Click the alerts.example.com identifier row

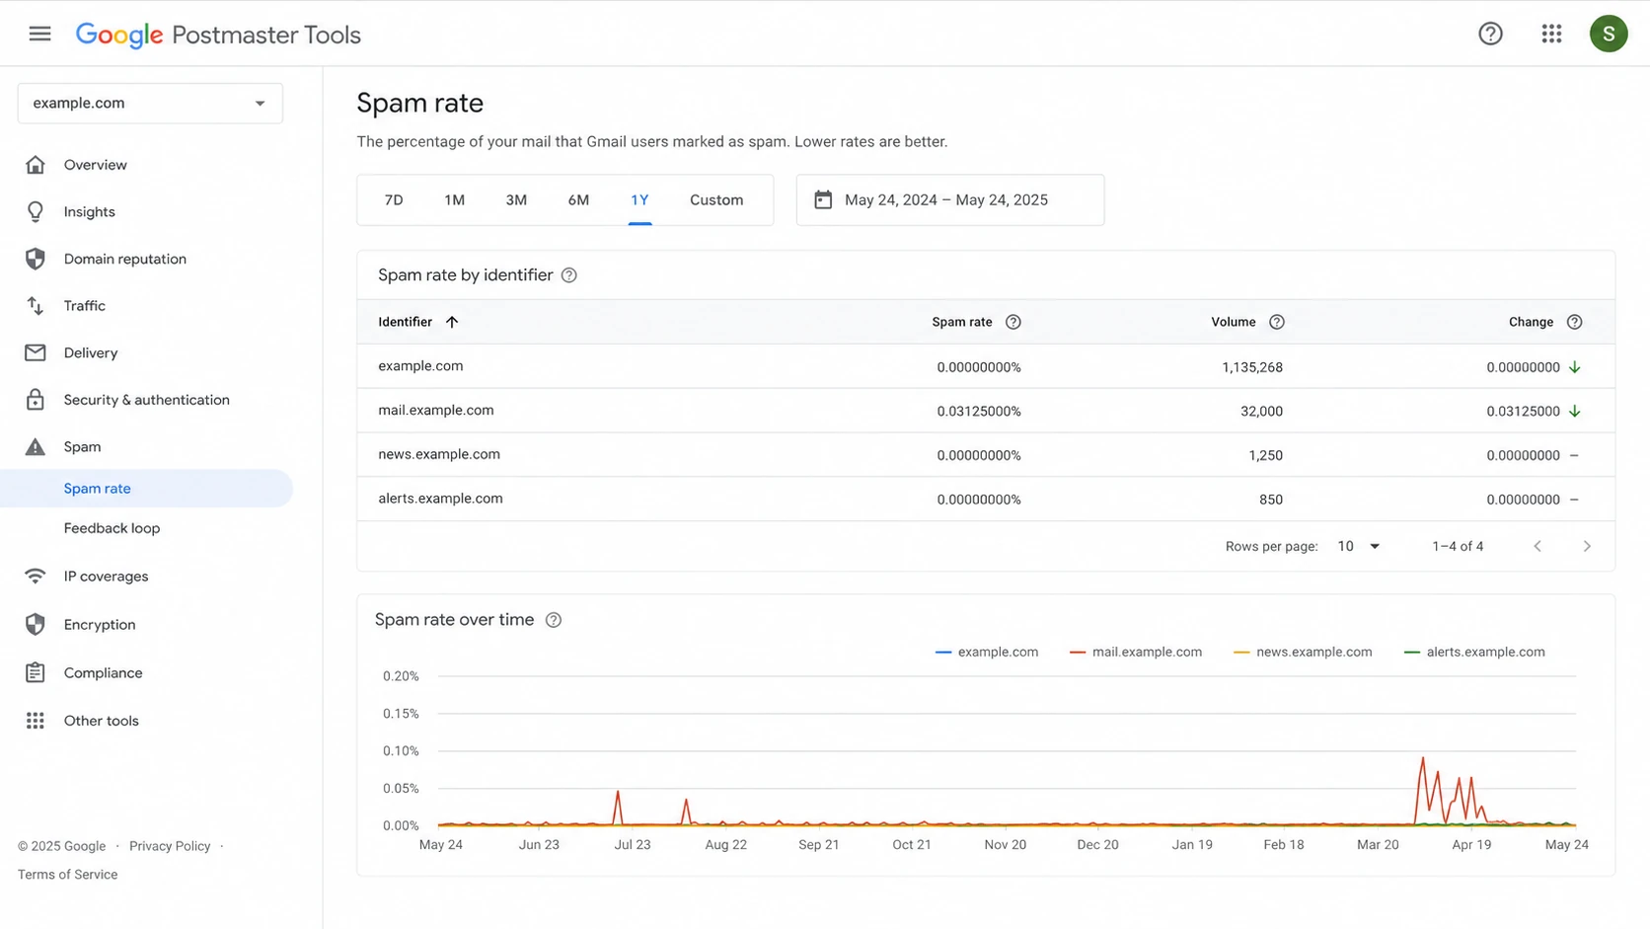(986, 500)
